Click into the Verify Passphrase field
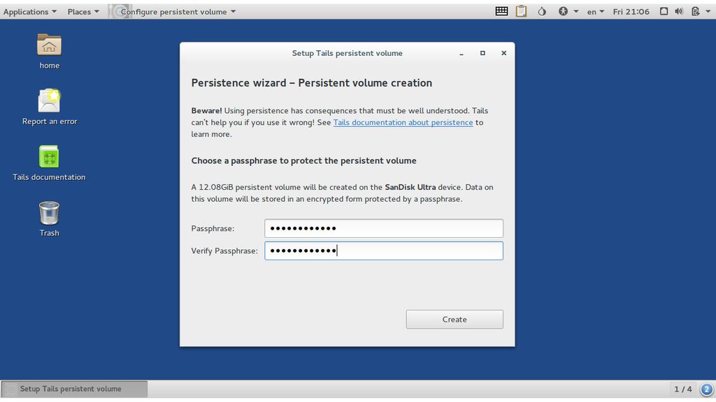Image resolution: width=716 pixels, height=402 pixels. (384, 251)
